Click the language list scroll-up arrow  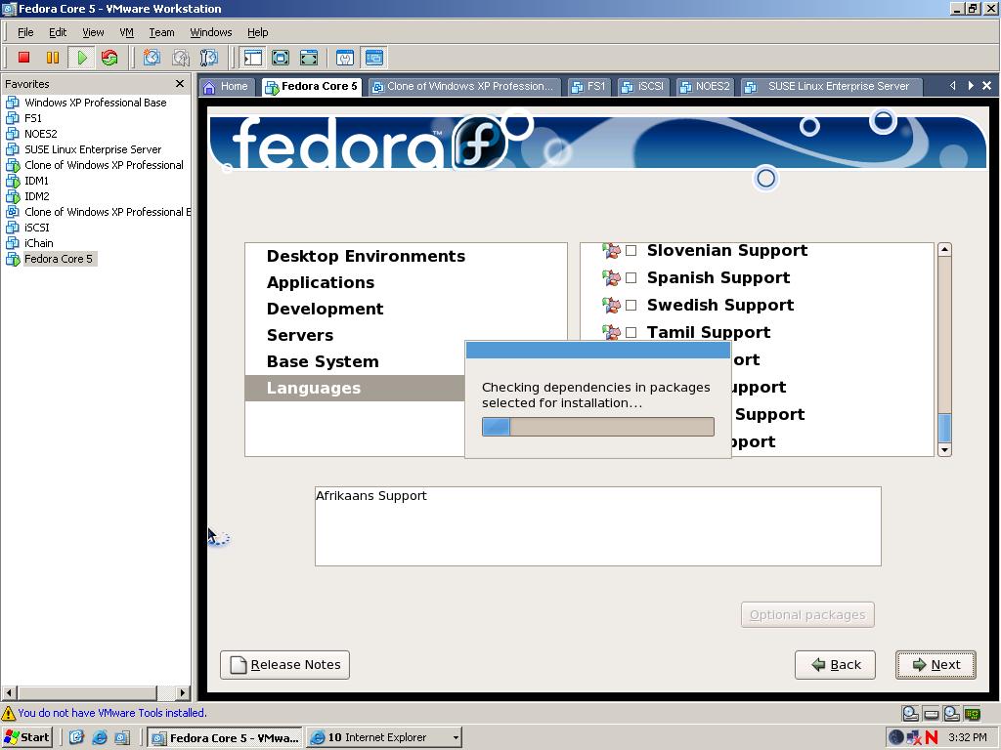tap(945, 249)
